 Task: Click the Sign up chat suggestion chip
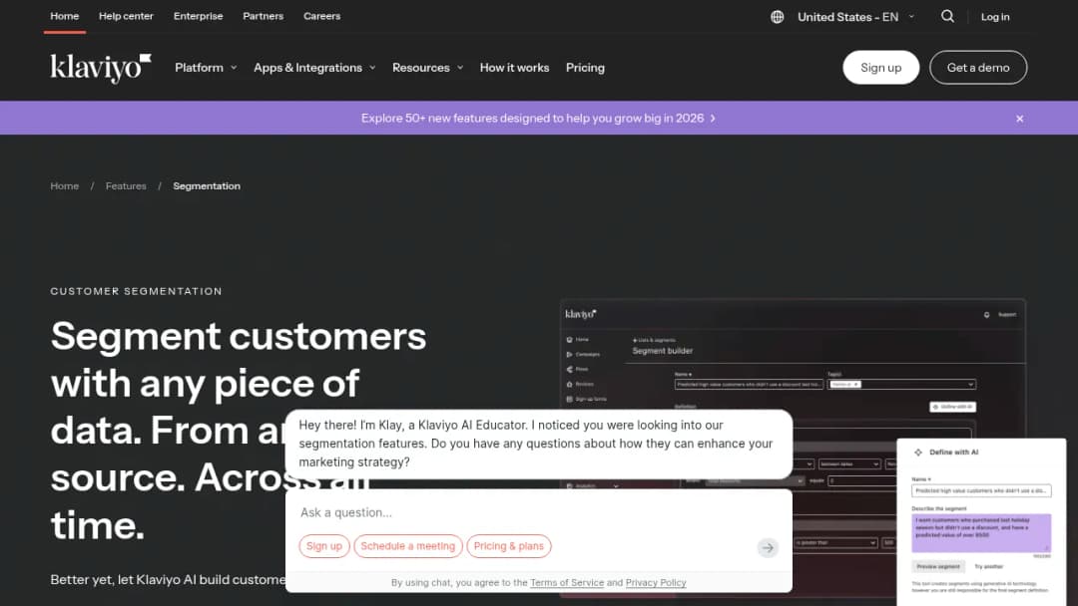click(x=323, y=546)
